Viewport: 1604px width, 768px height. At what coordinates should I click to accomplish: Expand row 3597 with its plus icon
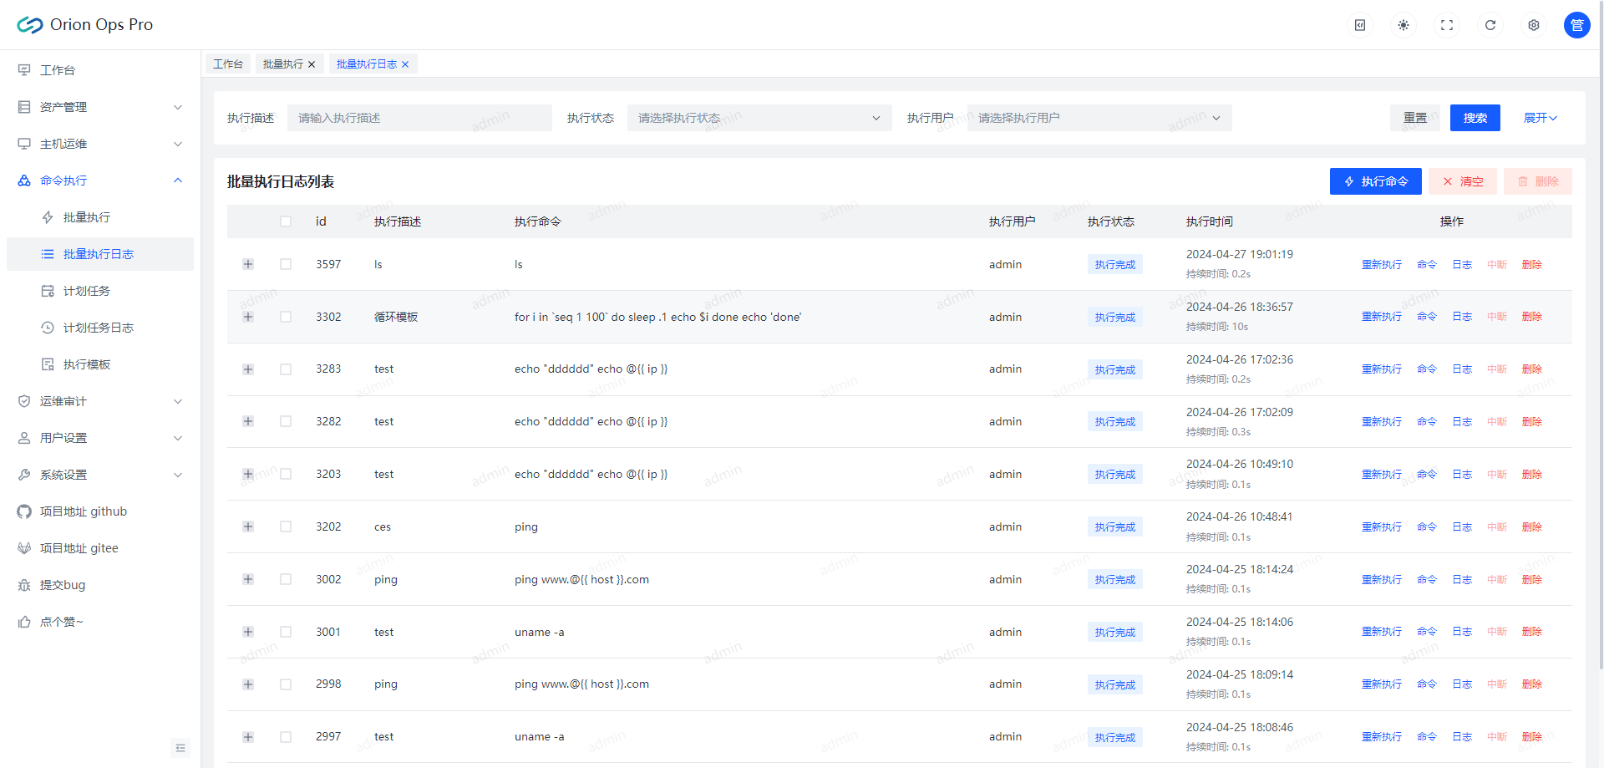(x=248, y=264)
